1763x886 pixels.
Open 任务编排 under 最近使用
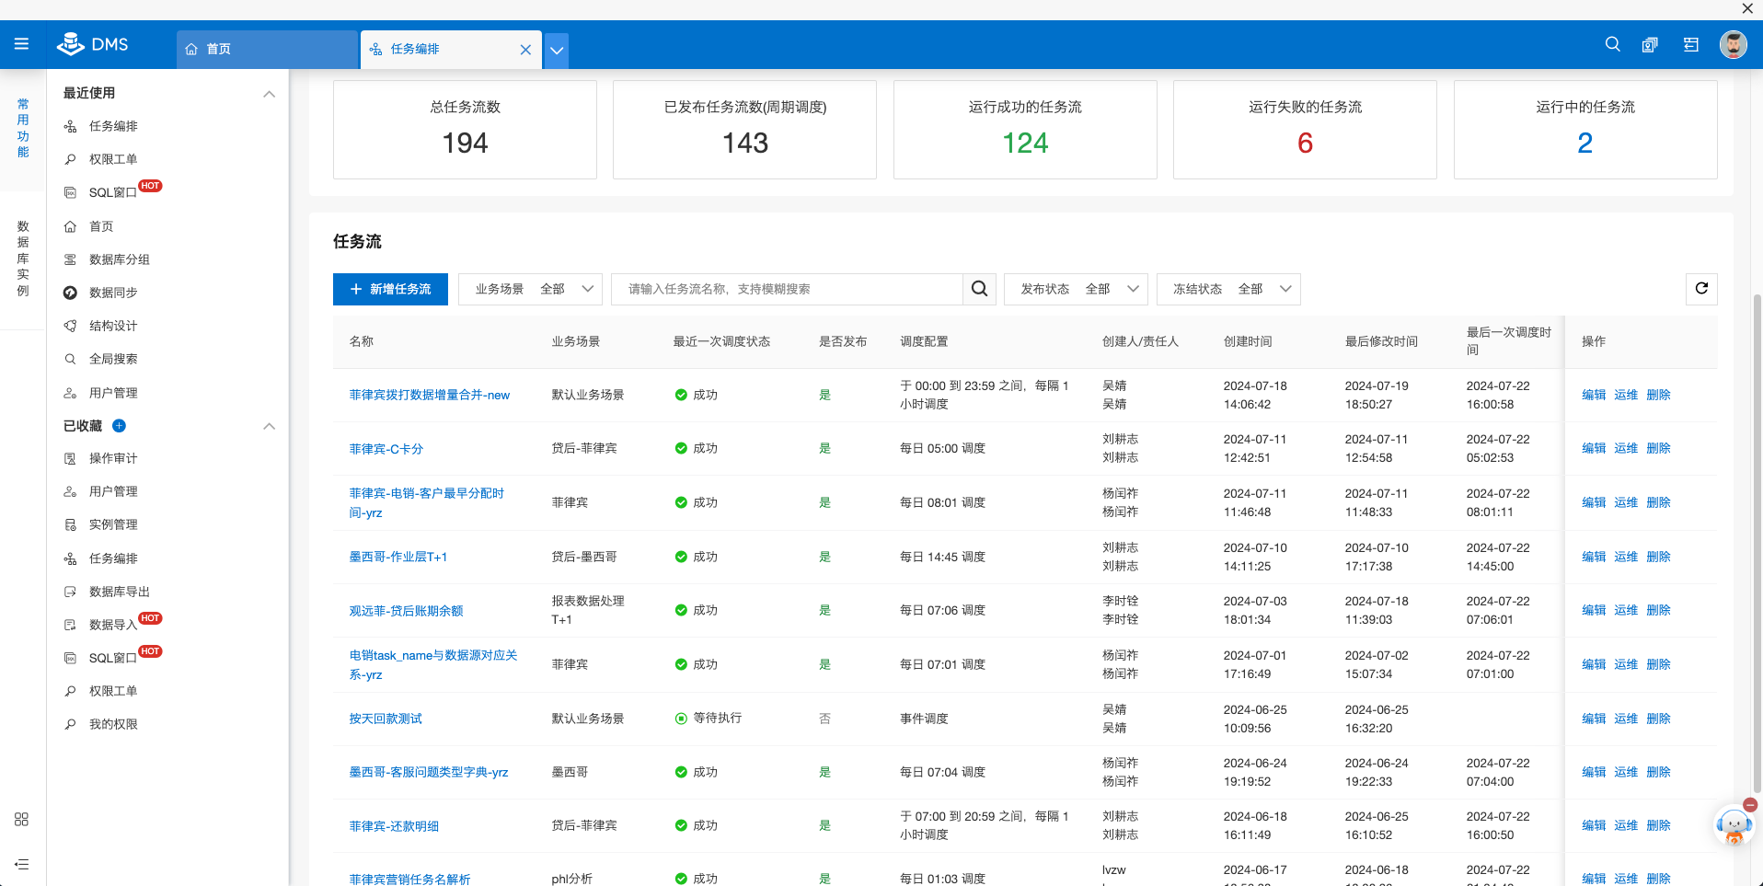click(x=113, y=126)
